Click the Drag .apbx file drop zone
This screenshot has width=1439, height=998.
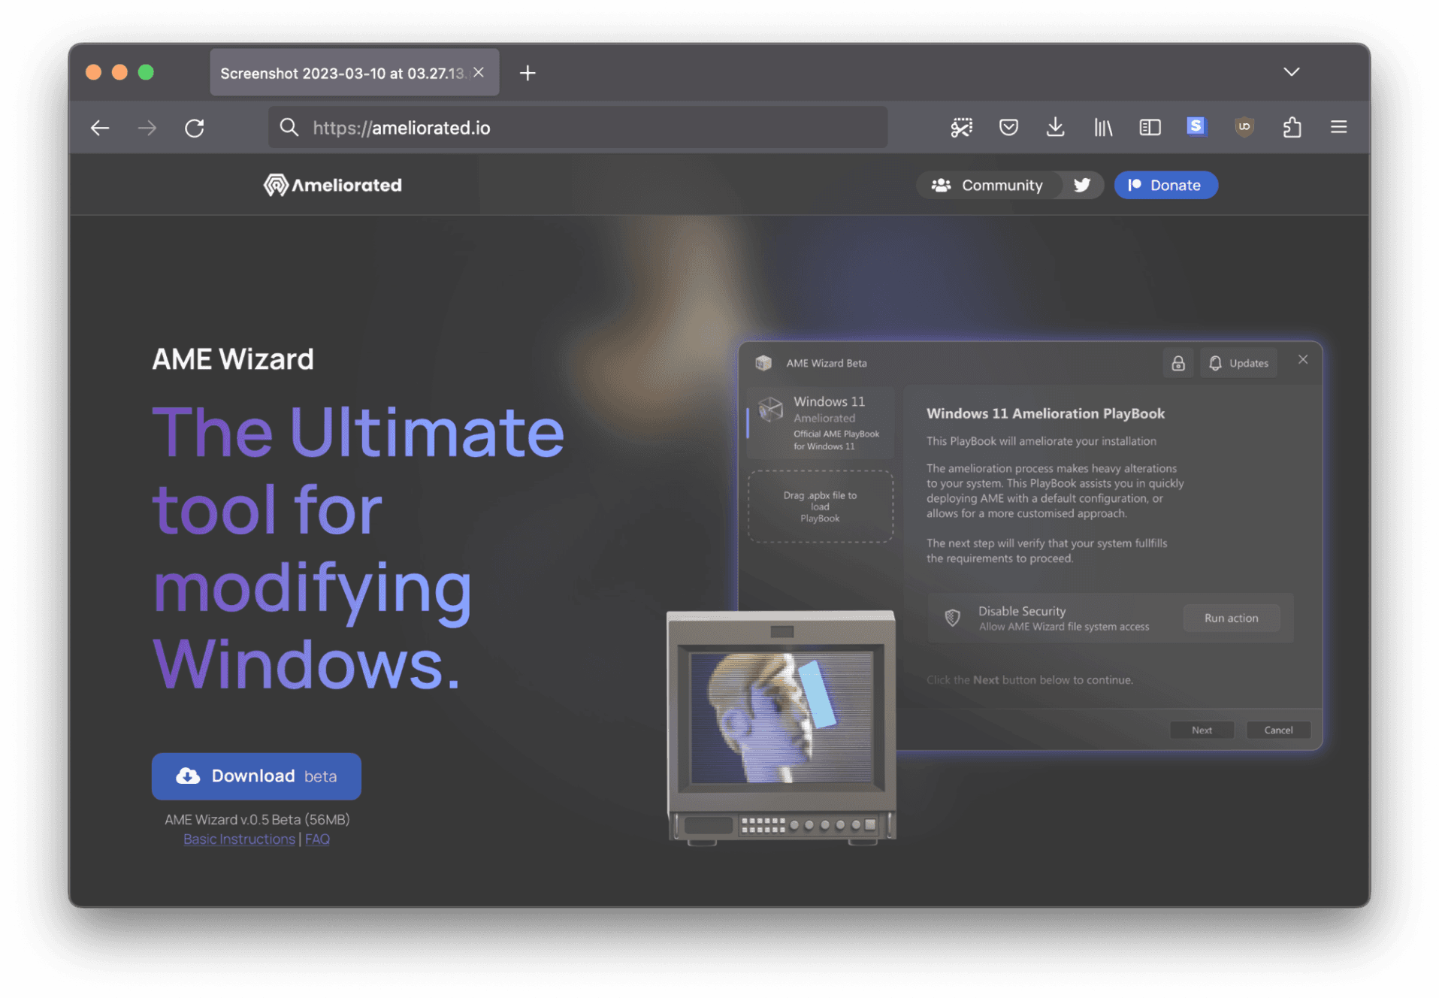pos(820,507)
